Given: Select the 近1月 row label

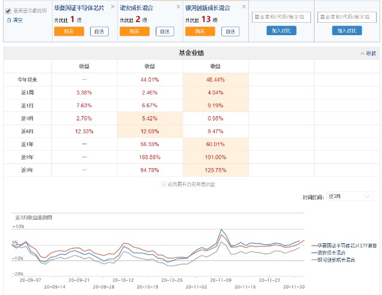Looking at the screenshot, I should (27, 105).
